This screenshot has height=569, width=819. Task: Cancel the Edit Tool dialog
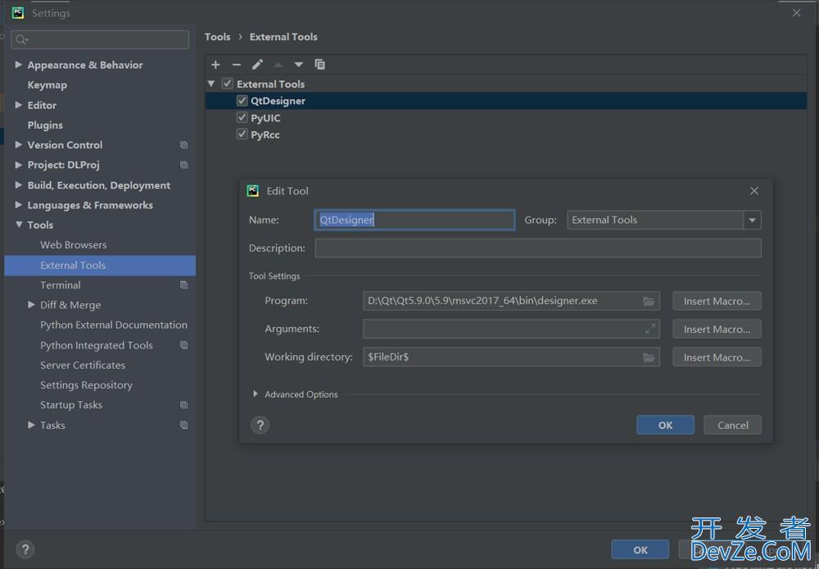(732, 426)
